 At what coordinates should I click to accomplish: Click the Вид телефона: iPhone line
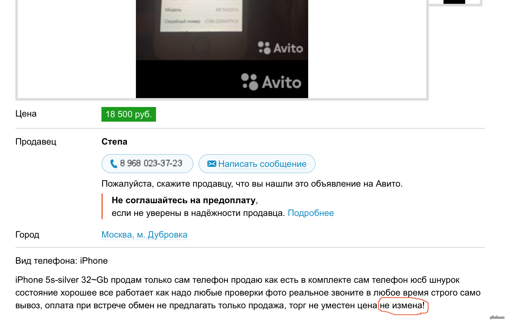click(62, 261)
